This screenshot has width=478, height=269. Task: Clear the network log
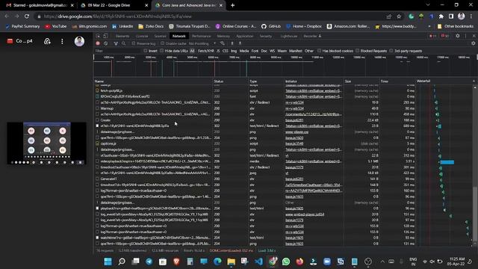[x=106, y=43]
